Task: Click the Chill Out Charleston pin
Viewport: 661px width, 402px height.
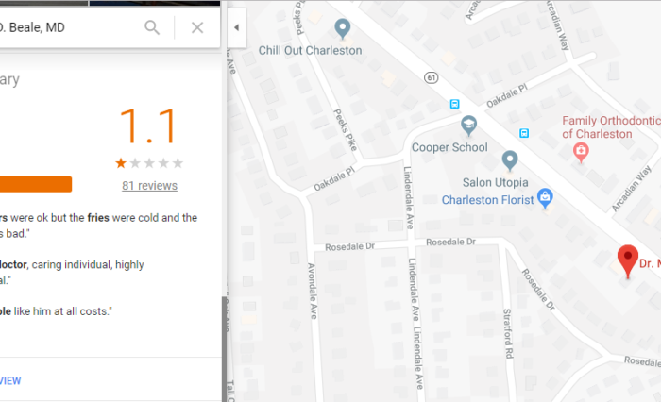Action: 342,29
